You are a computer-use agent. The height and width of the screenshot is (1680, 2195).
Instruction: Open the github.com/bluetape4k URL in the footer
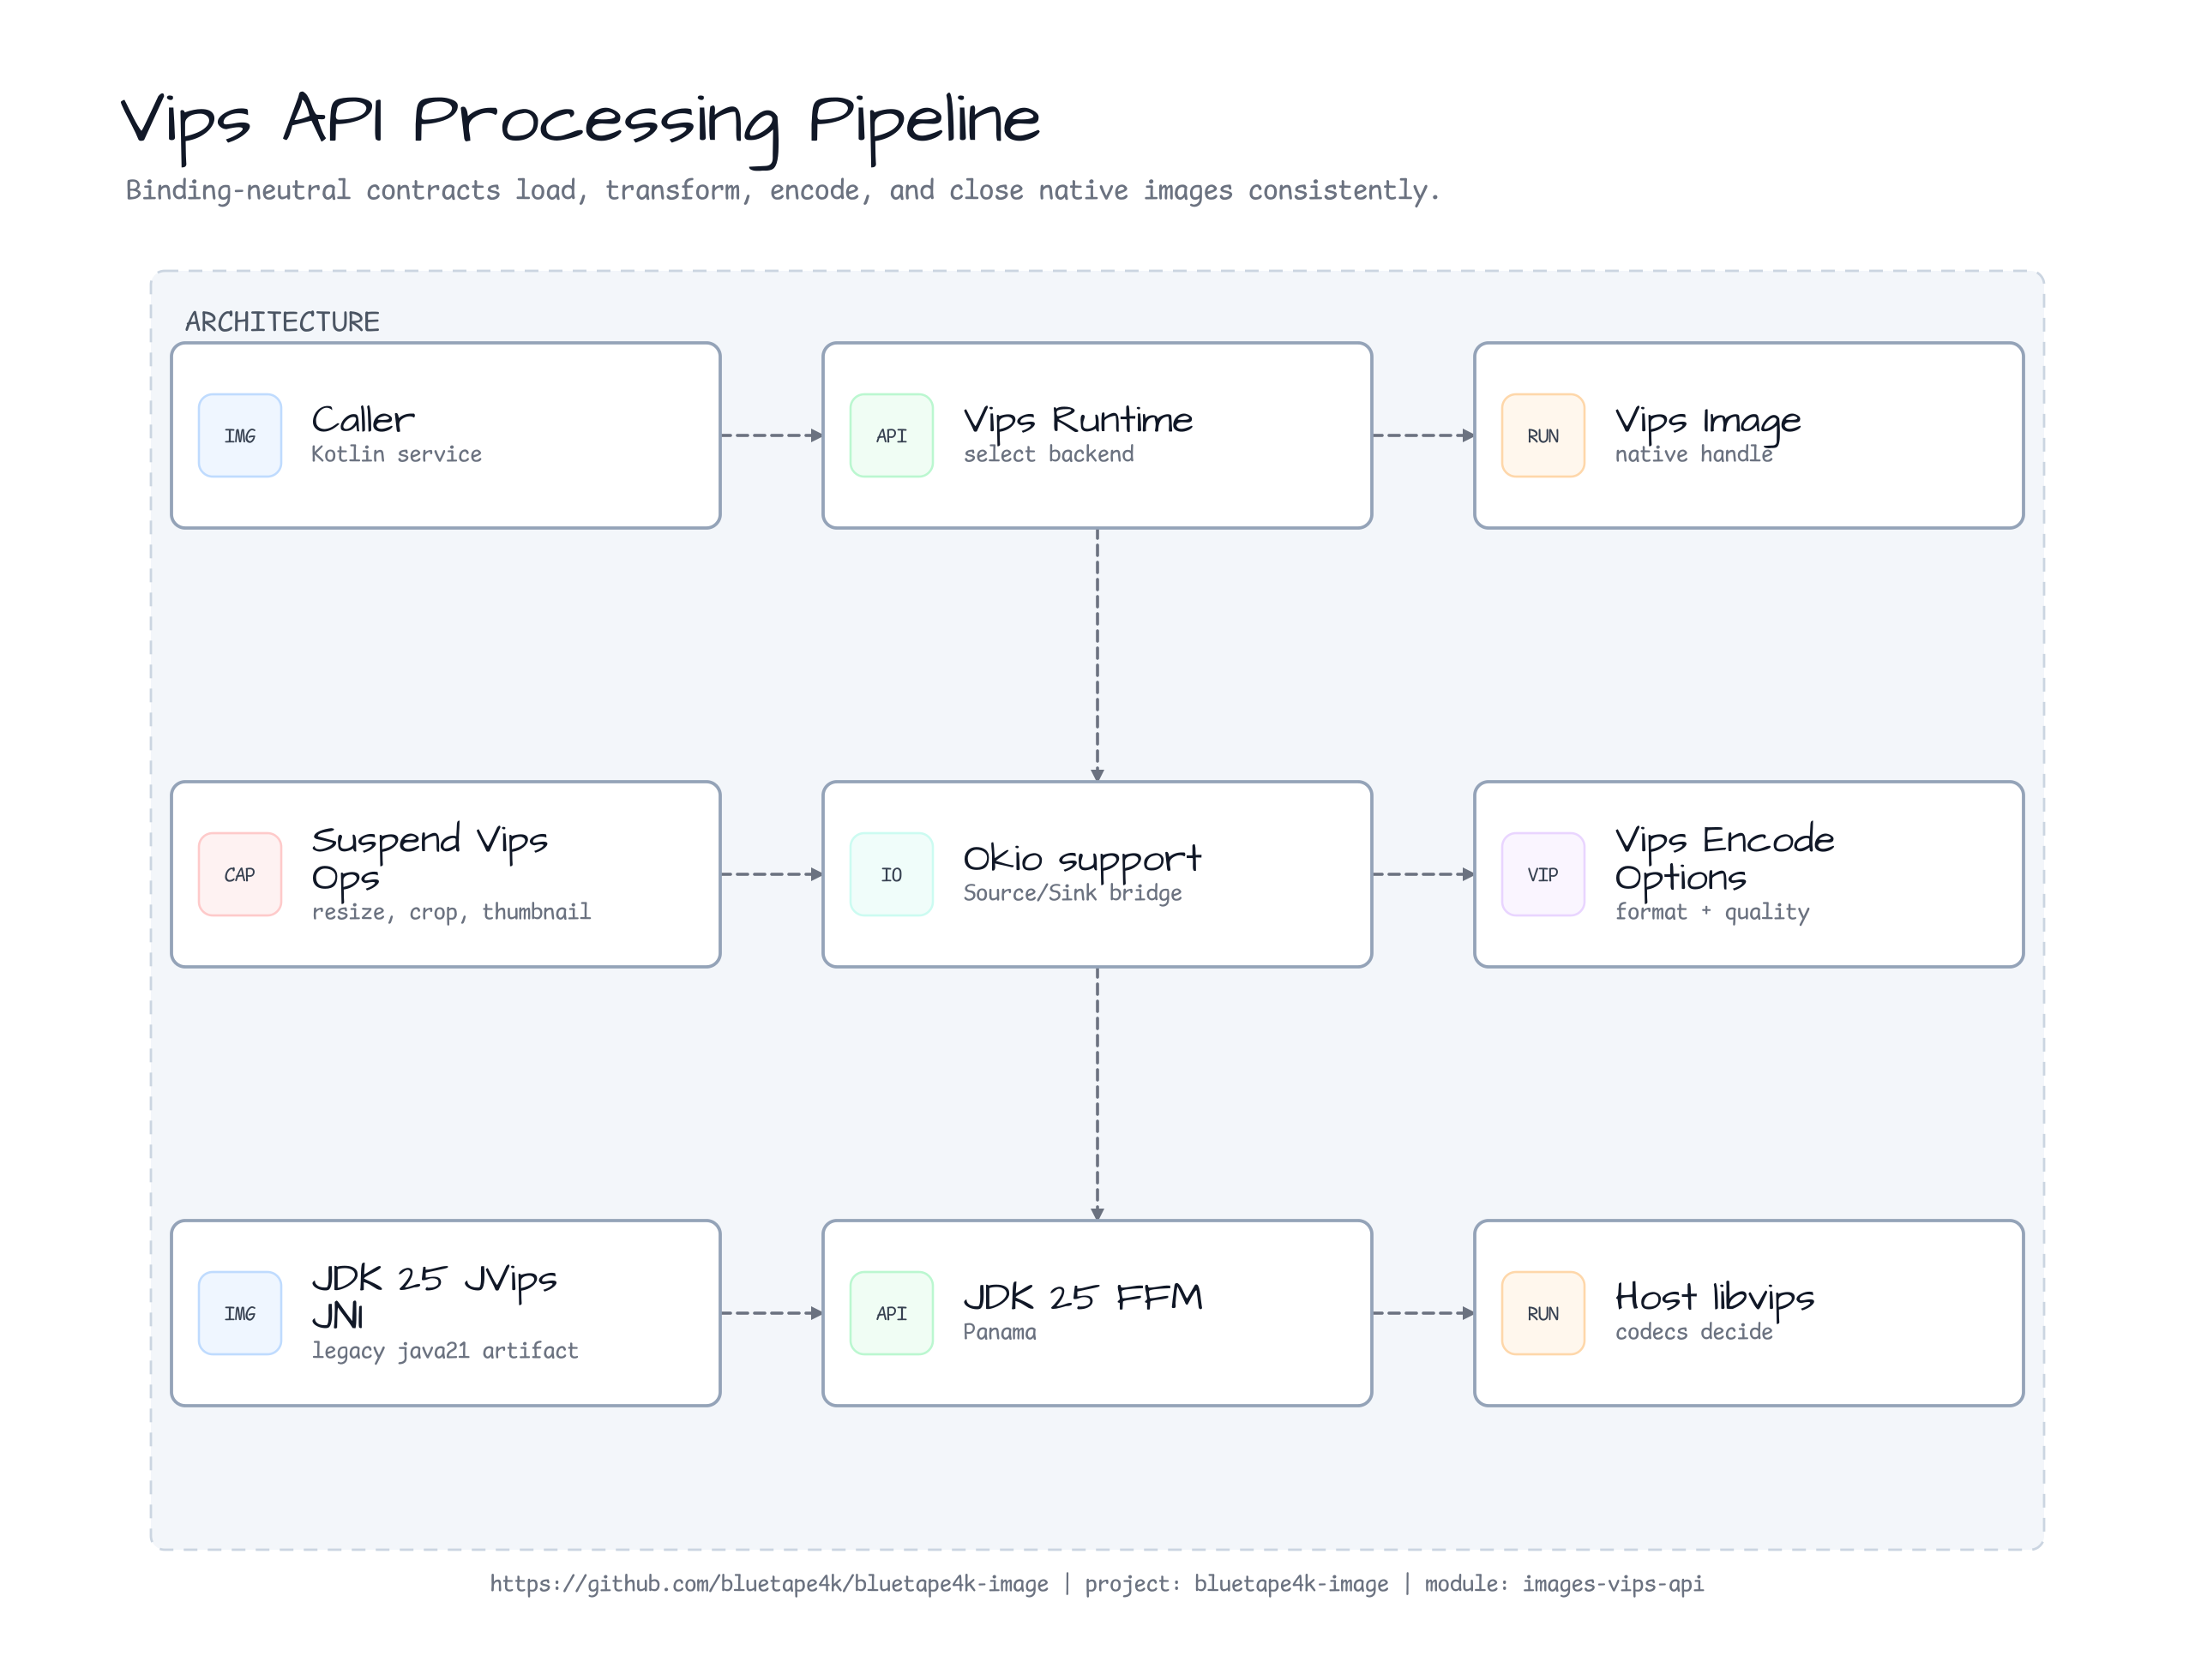[x=769, y=1584]
